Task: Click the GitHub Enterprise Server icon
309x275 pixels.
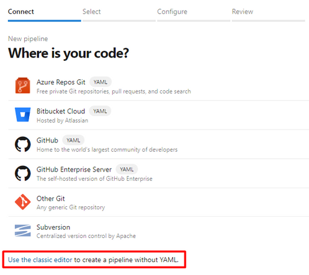Action: point(23,173)
